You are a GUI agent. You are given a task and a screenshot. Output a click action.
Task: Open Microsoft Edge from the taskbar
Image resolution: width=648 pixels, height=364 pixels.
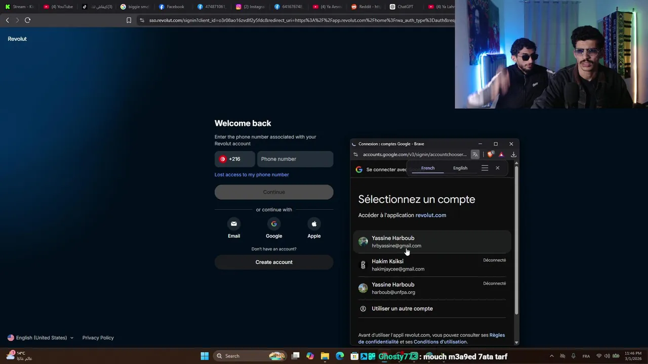point(340,356)
